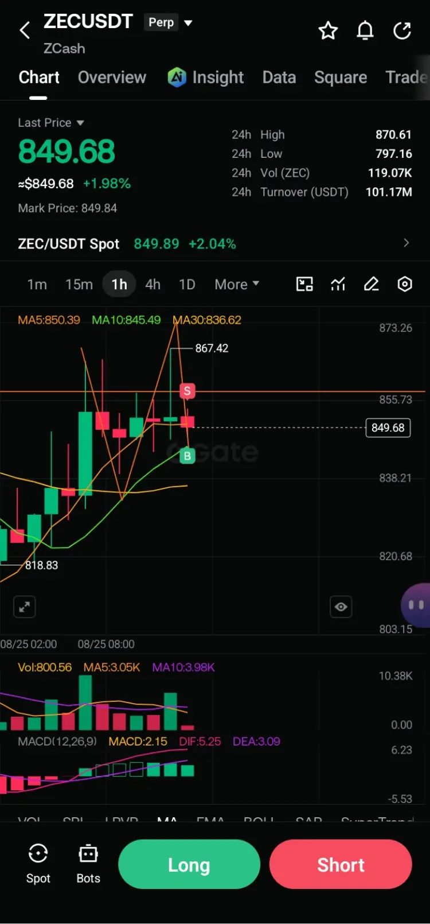Select the 1h timeframe

119,285
